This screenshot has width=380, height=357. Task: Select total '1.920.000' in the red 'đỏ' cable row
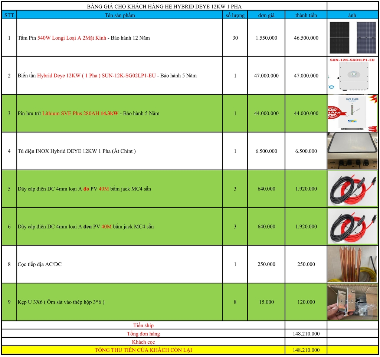click(306, 189)
